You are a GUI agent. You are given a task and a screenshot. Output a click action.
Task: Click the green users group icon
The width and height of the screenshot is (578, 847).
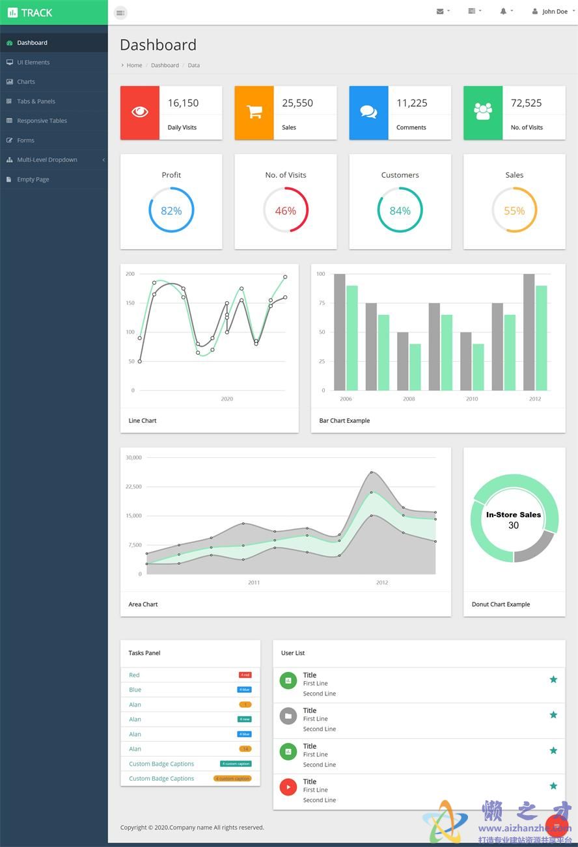tap(483, 113)
